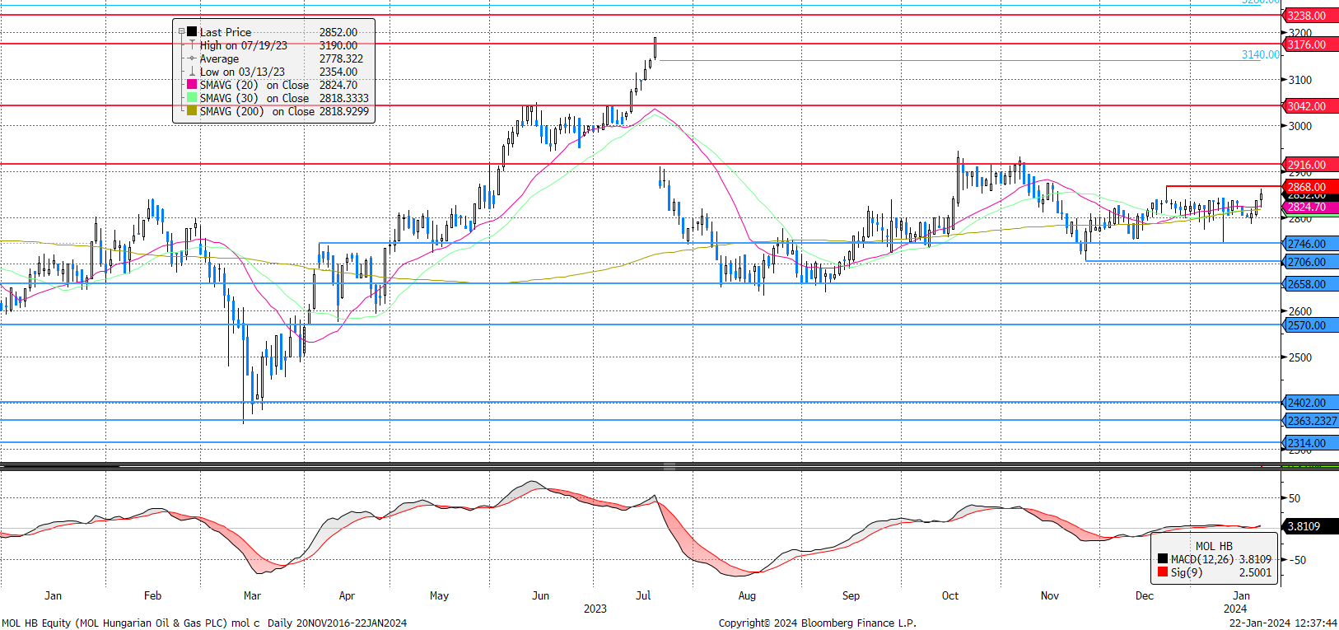Select the red 3176.00 price level tag
The image size is (1339, 630).
(x=1311, y=44)
